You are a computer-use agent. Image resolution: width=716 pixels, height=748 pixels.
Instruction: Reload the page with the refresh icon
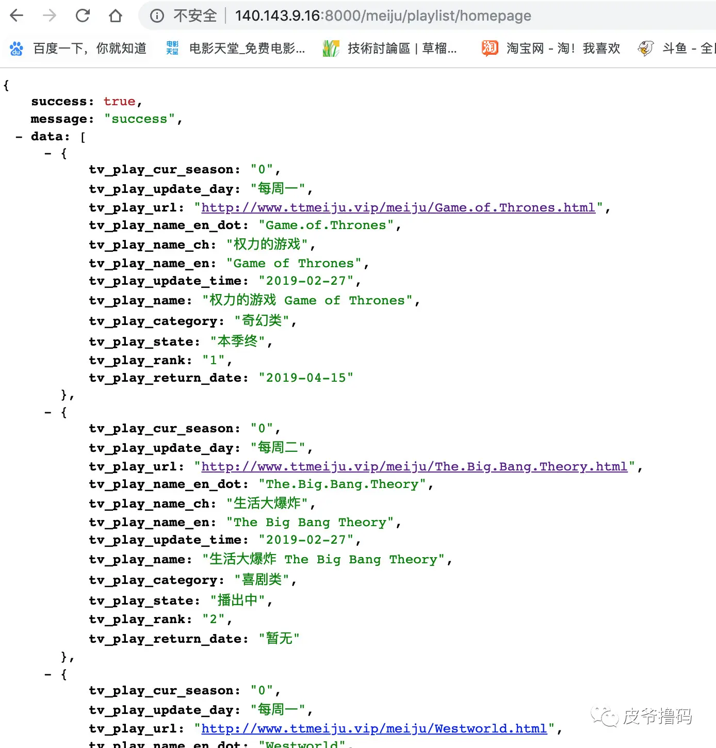click(x=83, y=15)
